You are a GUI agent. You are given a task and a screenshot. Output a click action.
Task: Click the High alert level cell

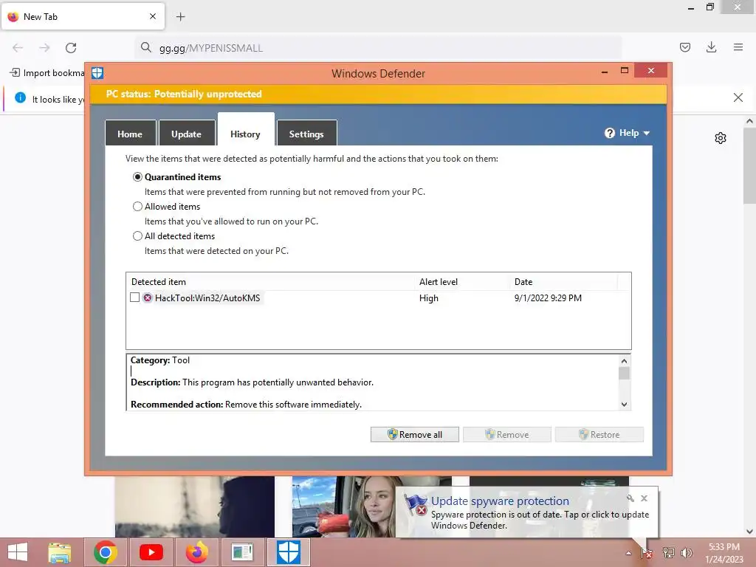pyautogui.click(x=429, y=298)
